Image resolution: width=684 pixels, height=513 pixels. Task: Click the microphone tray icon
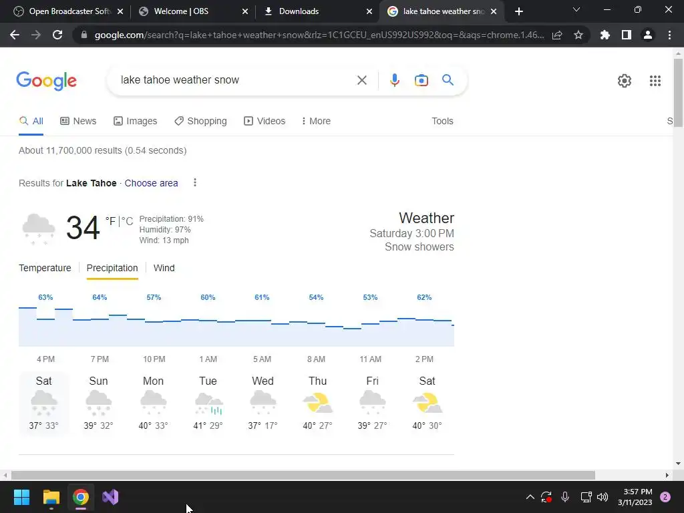pyautogui.click(x=565, y=497)
